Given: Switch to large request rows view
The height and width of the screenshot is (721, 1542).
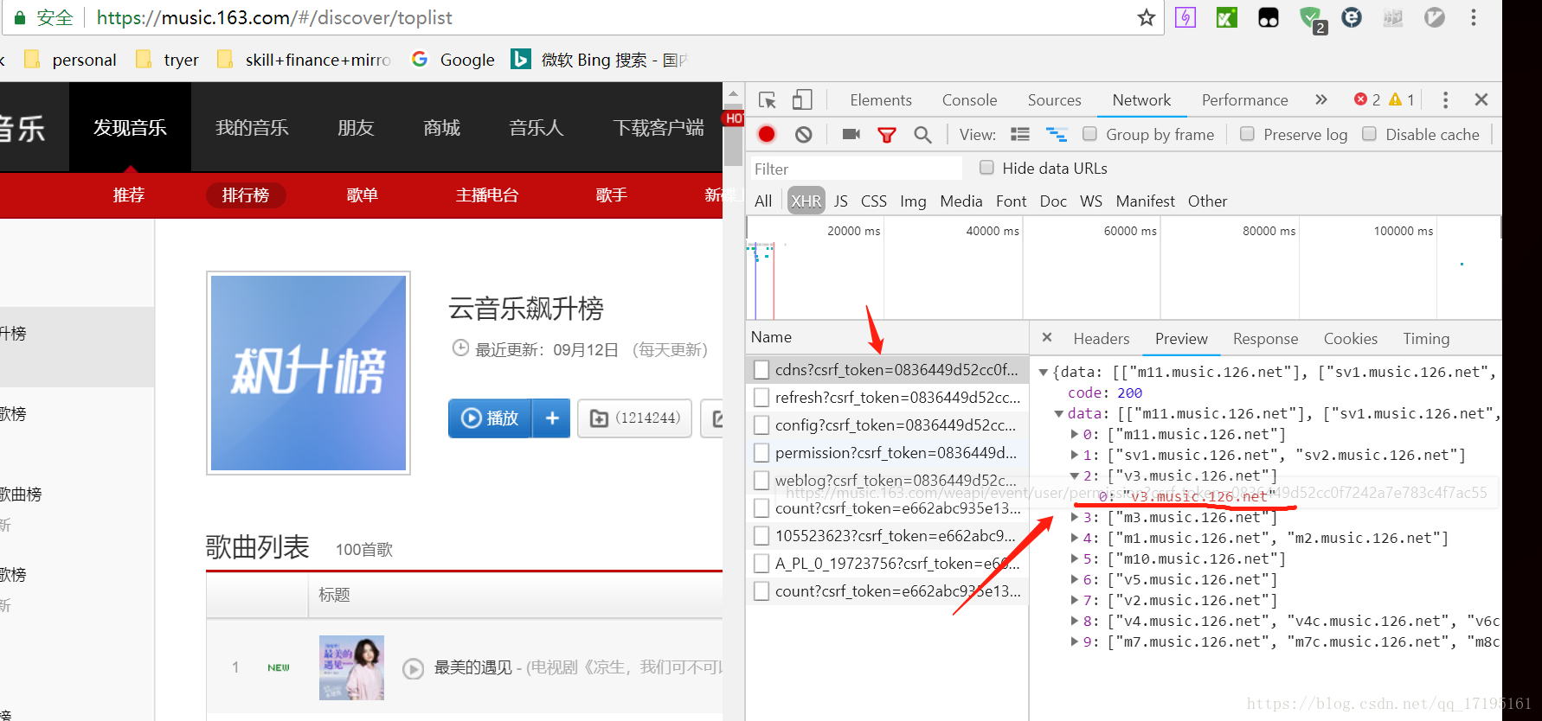Looking at the screenshot, I should 1020,134.
